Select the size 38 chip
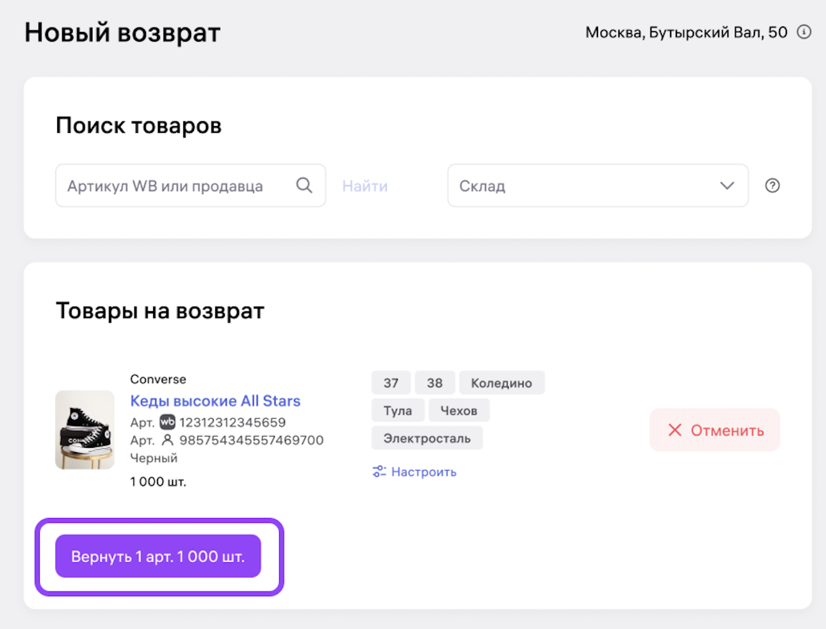 coord(434,383)
